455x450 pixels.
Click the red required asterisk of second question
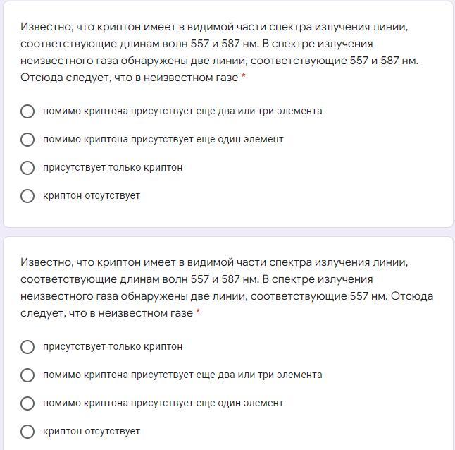click(198, 312)
